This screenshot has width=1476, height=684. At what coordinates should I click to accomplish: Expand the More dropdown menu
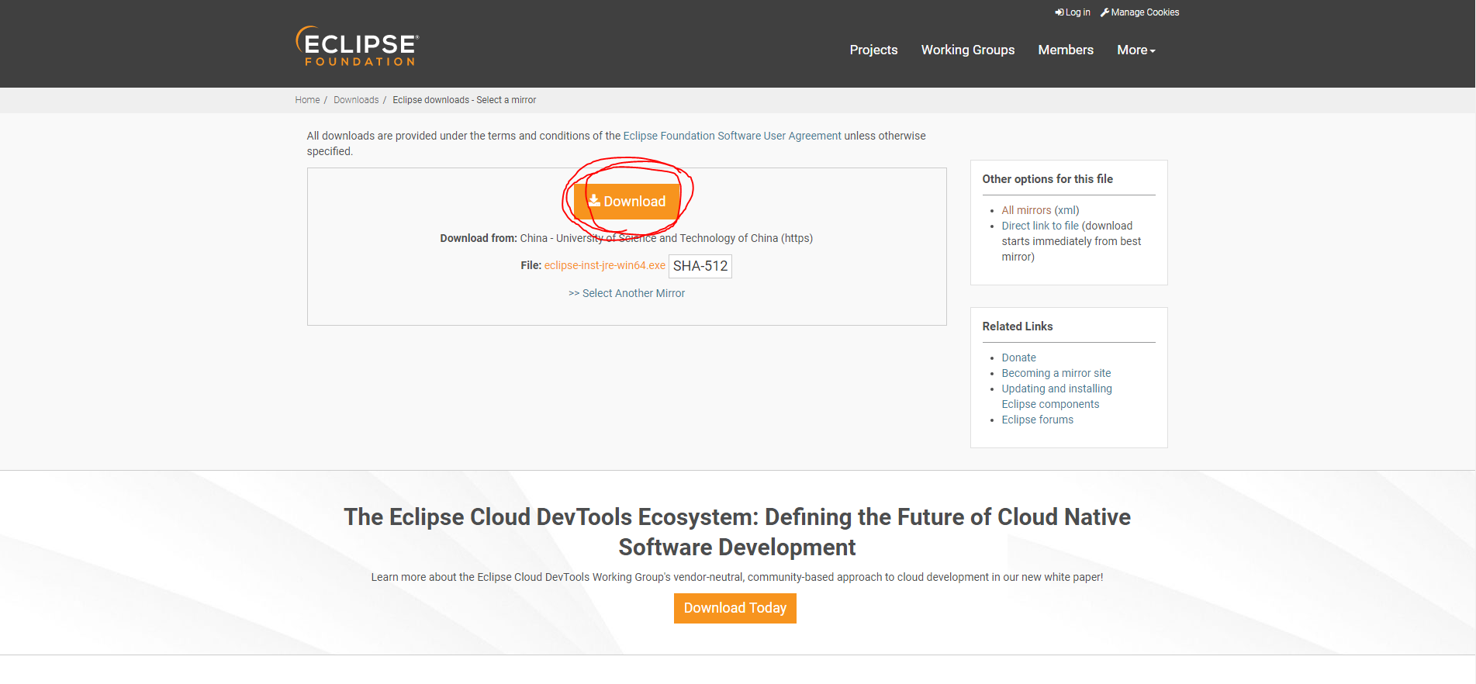(x=1136, y=50)
